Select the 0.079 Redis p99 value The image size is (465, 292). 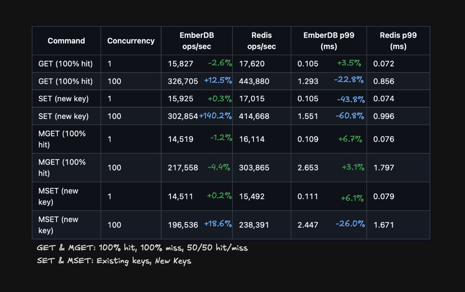click(x=384, y=197)
